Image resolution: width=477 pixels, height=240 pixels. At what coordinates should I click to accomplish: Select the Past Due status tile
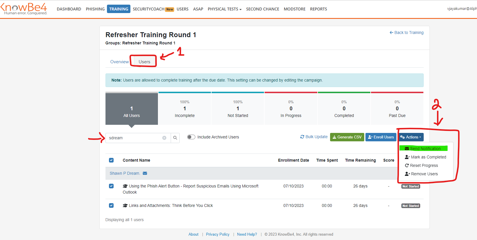397,109
